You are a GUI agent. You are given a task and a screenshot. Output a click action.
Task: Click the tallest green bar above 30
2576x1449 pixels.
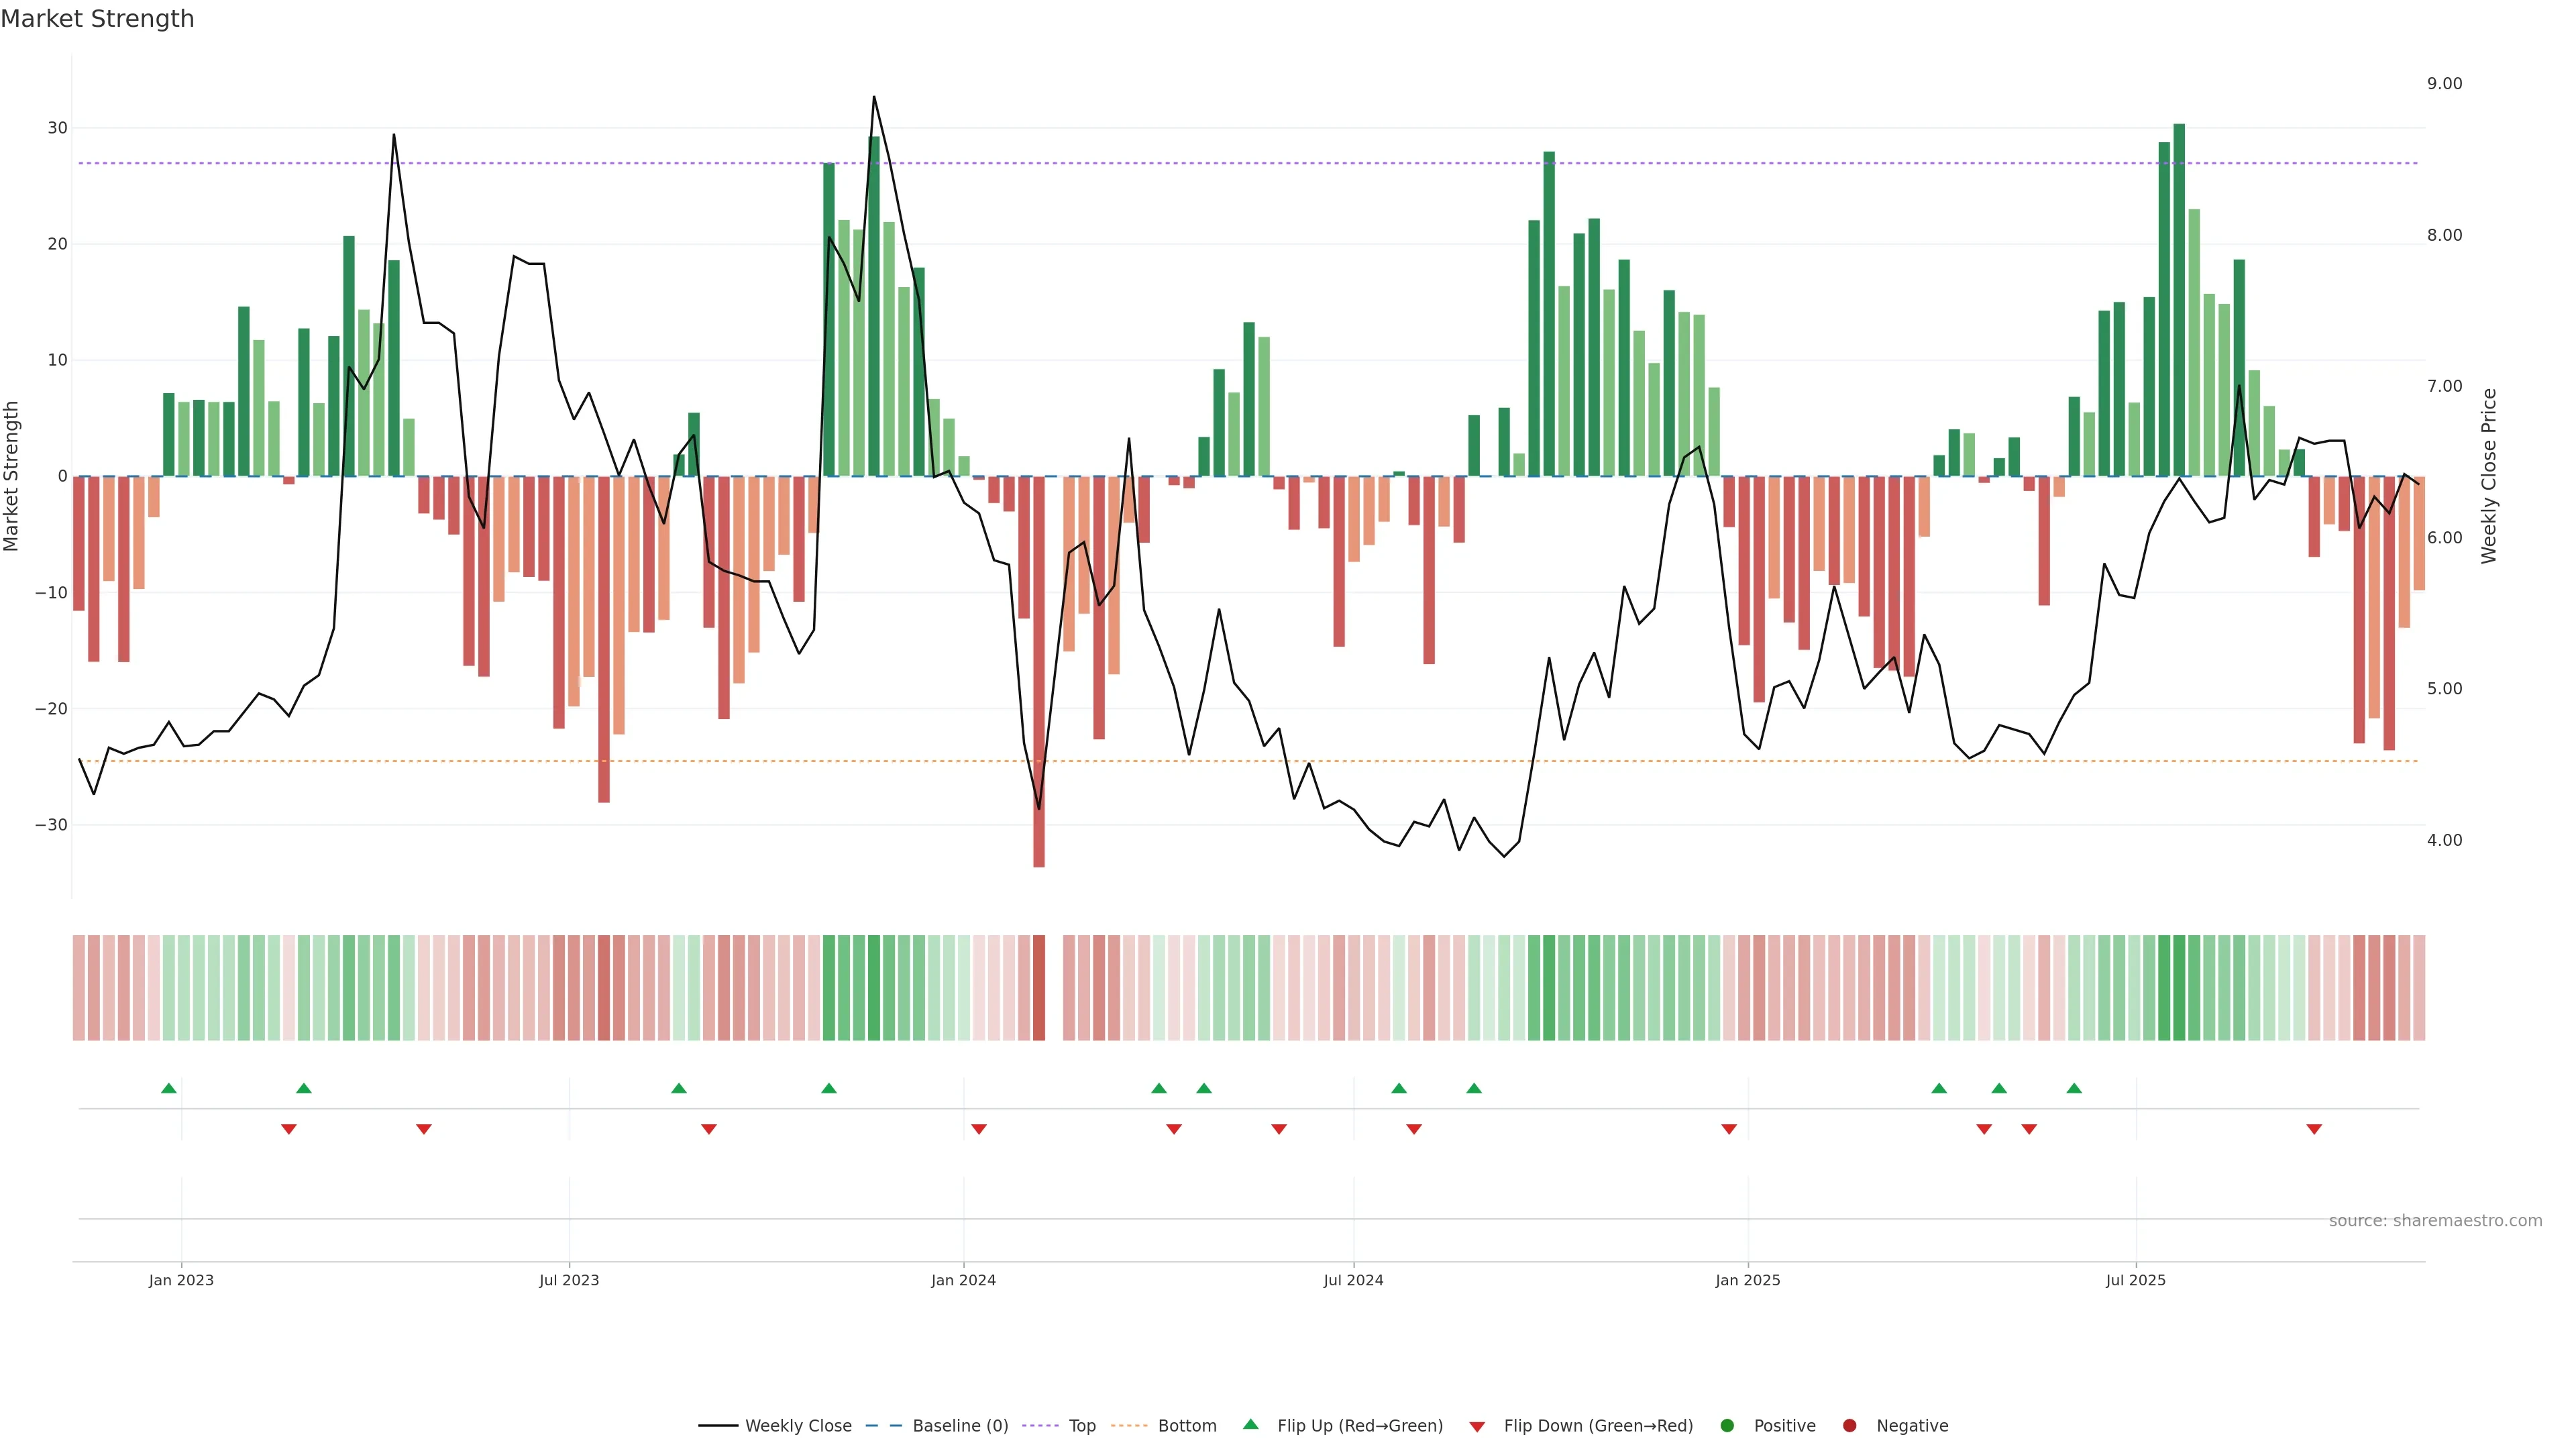[2179, 300]
